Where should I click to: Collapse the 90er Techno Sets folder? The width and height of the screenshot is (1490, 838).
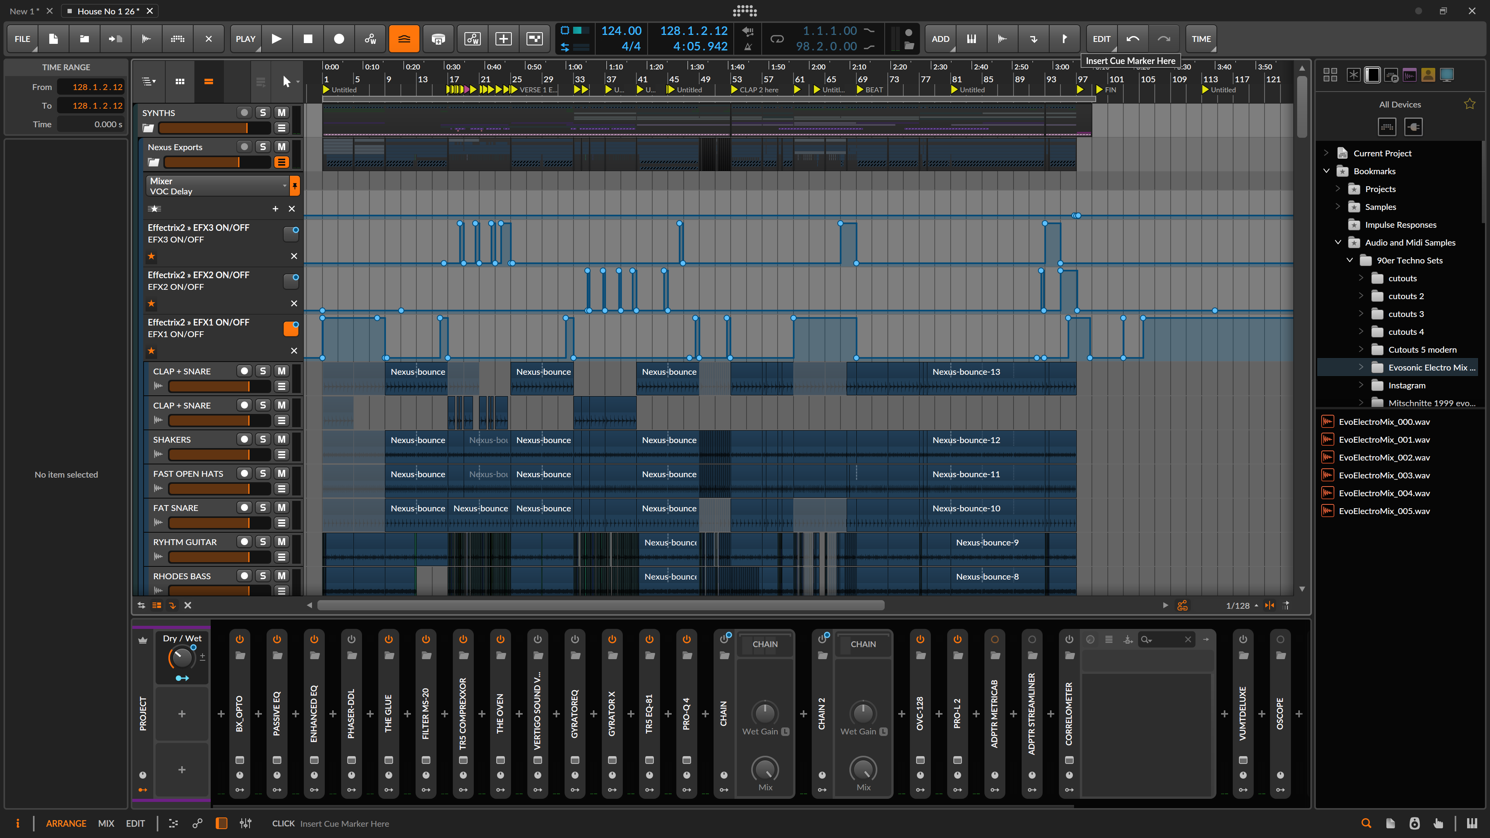tap(1350, 260)
